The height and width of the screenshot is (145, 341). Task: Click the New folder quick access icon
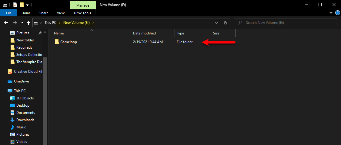tap(22, 5)
